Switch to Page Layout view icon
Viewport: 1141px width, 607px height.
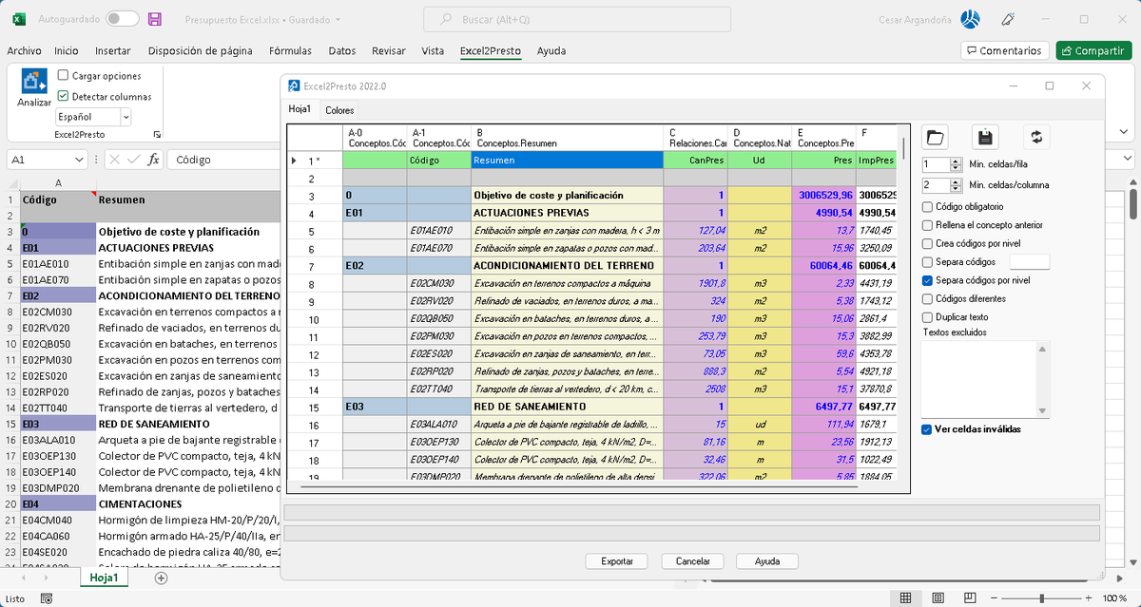(x=937, y=598)
